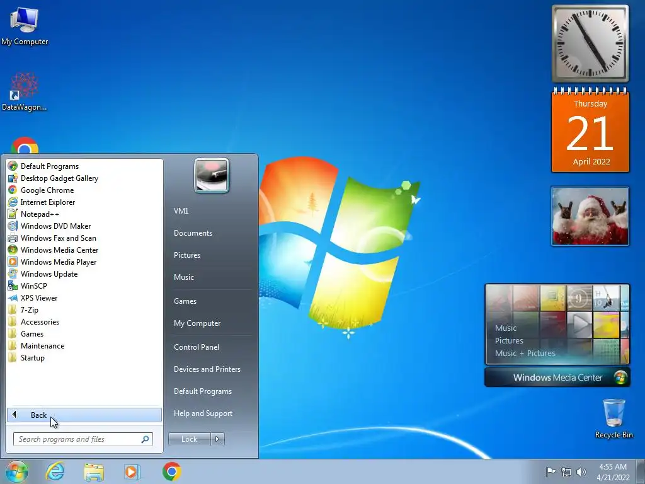This screenshot has width=645, height=484.
Task: Click the taskbar clock showing 4:55 AM
Action: tap(613, 472)
